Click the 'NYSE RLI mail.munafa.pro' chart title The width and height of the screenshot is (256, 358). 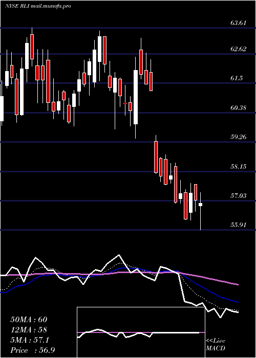coord(38,6)
